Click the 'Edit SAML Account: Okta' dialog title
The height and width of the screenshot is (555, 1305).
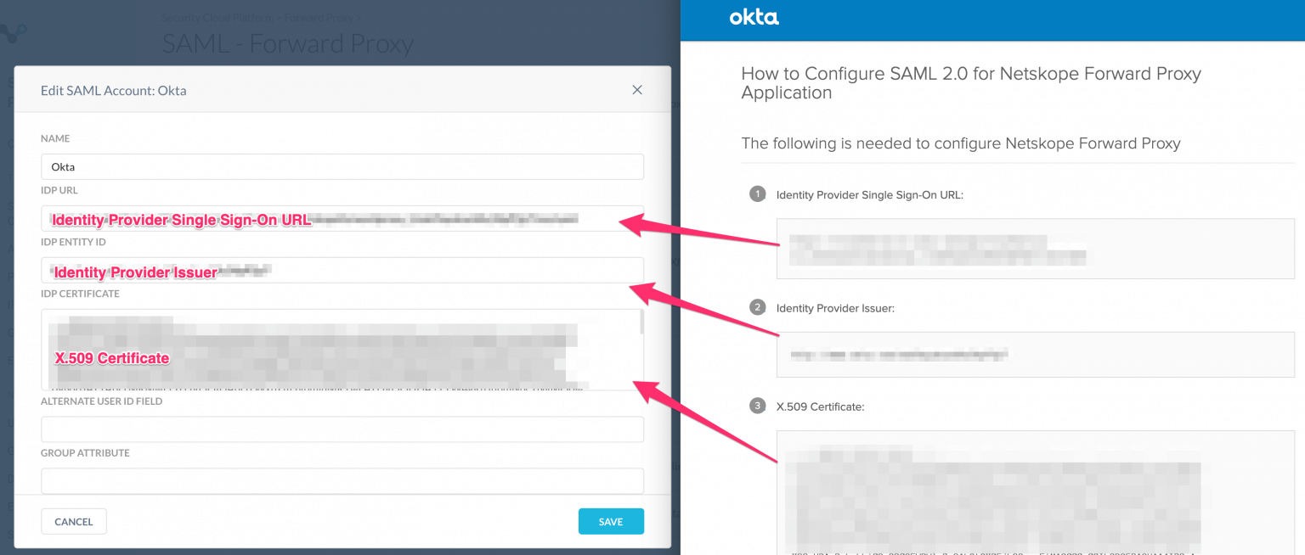pos(114,90)
